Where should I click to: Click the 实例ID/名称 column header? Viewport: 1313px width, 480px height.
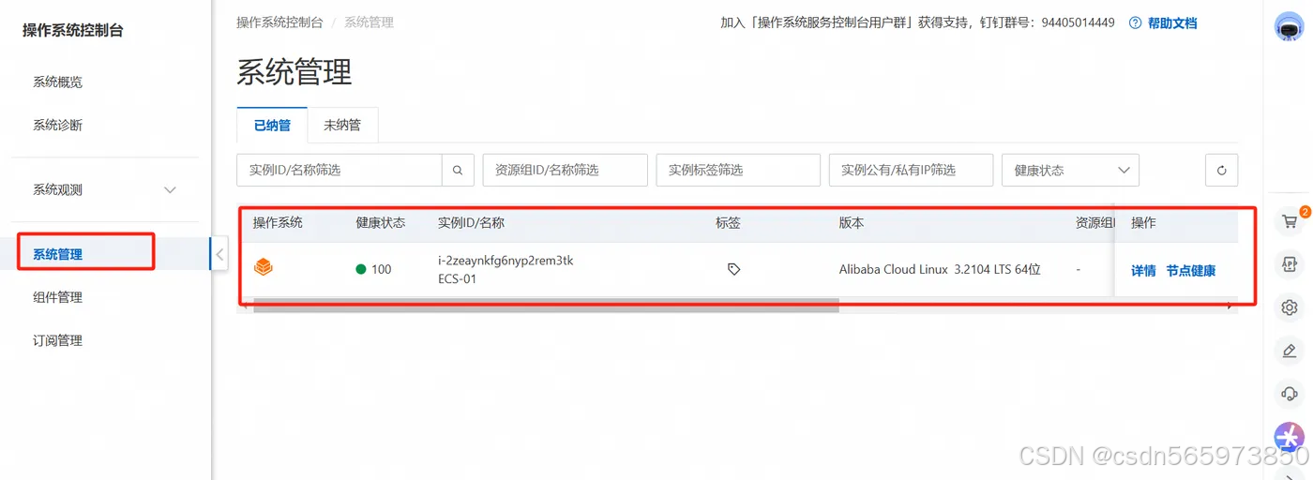(x=471, y=223)
